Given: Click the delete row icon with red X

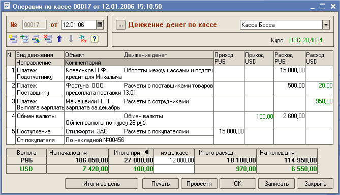Looking at the screenshot, I should [x=48, y=39].
